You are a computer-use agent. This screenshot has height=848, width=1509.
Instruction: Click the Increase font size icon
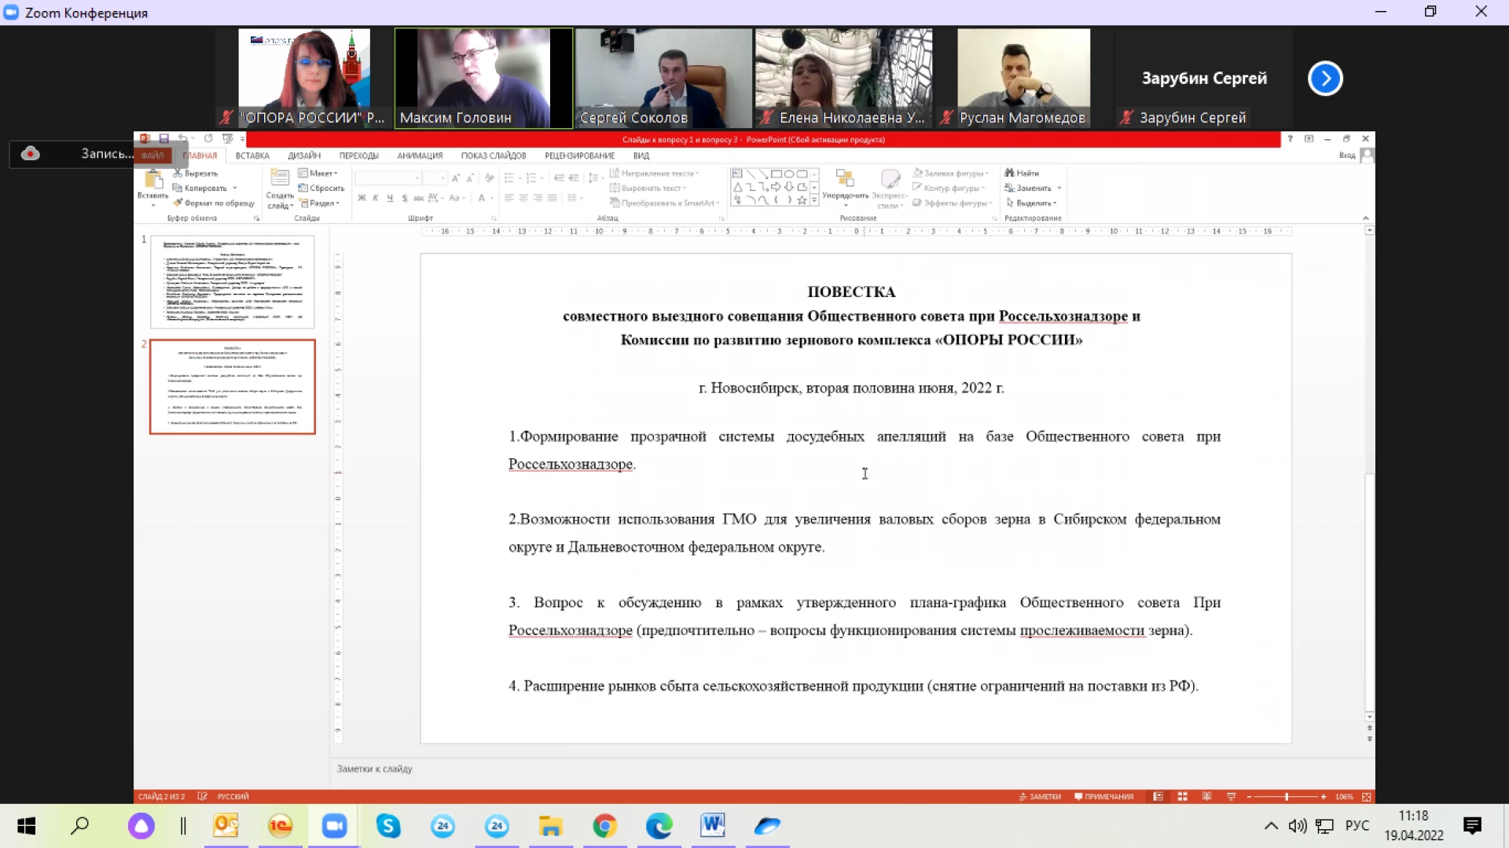pyautogui.click(x=455, y=178)
